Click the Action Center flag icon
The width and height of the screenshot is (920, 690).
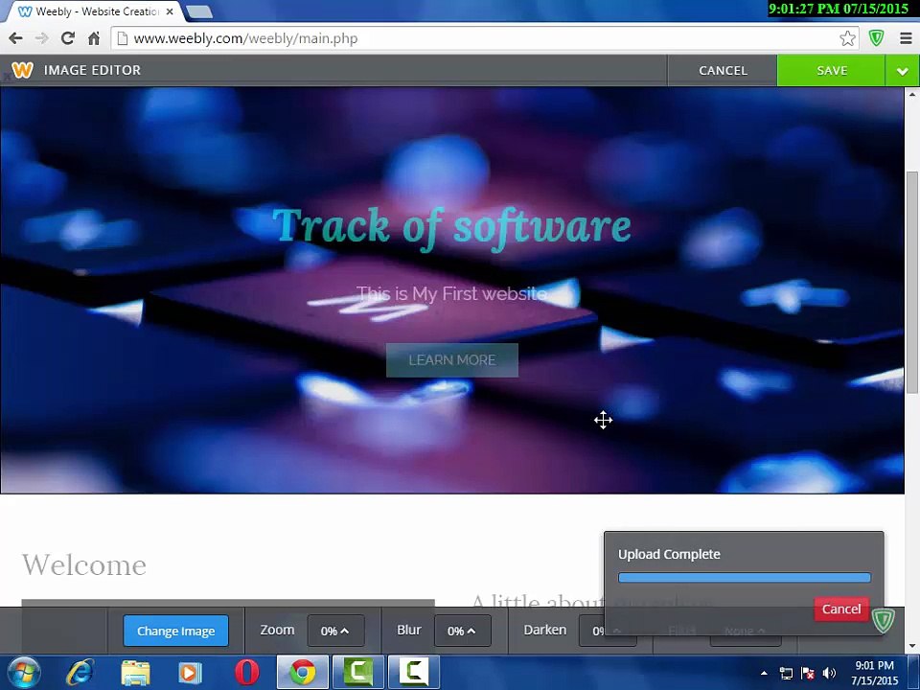[808, 673]
